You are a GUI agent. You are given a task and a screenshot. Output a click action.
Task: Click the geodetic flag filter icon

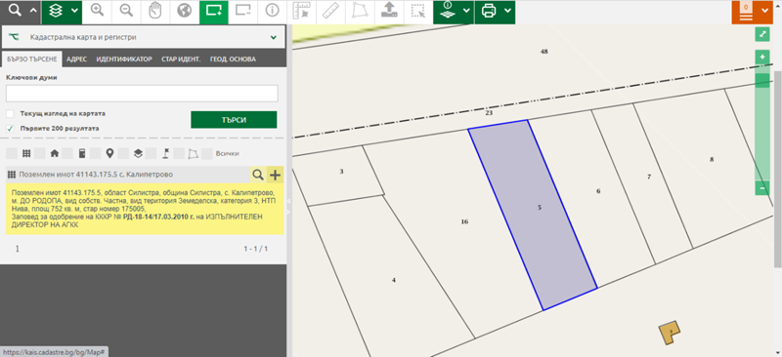coord(165,153)
